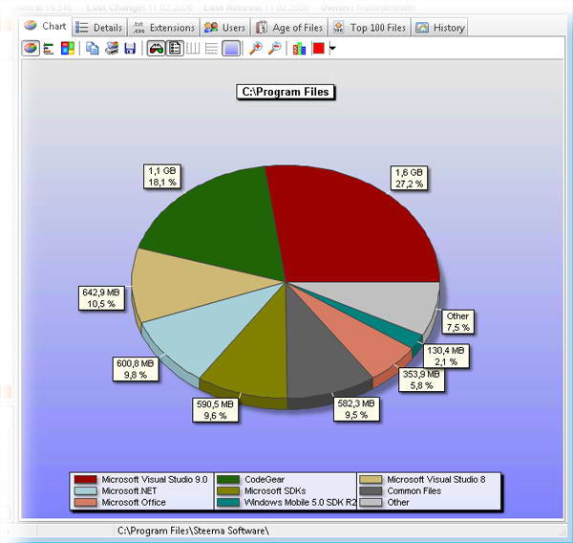Toggle chart legend display
The height and width of the screenshot is (543, 573).
(x=175, y=49)
